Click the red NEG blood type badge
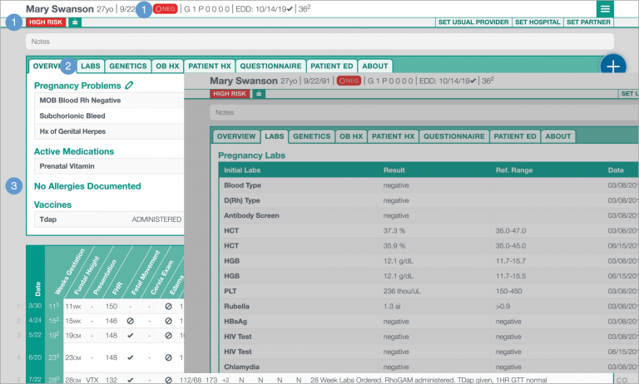This screenshot has width=639, height=384. (x=165, y=8)
